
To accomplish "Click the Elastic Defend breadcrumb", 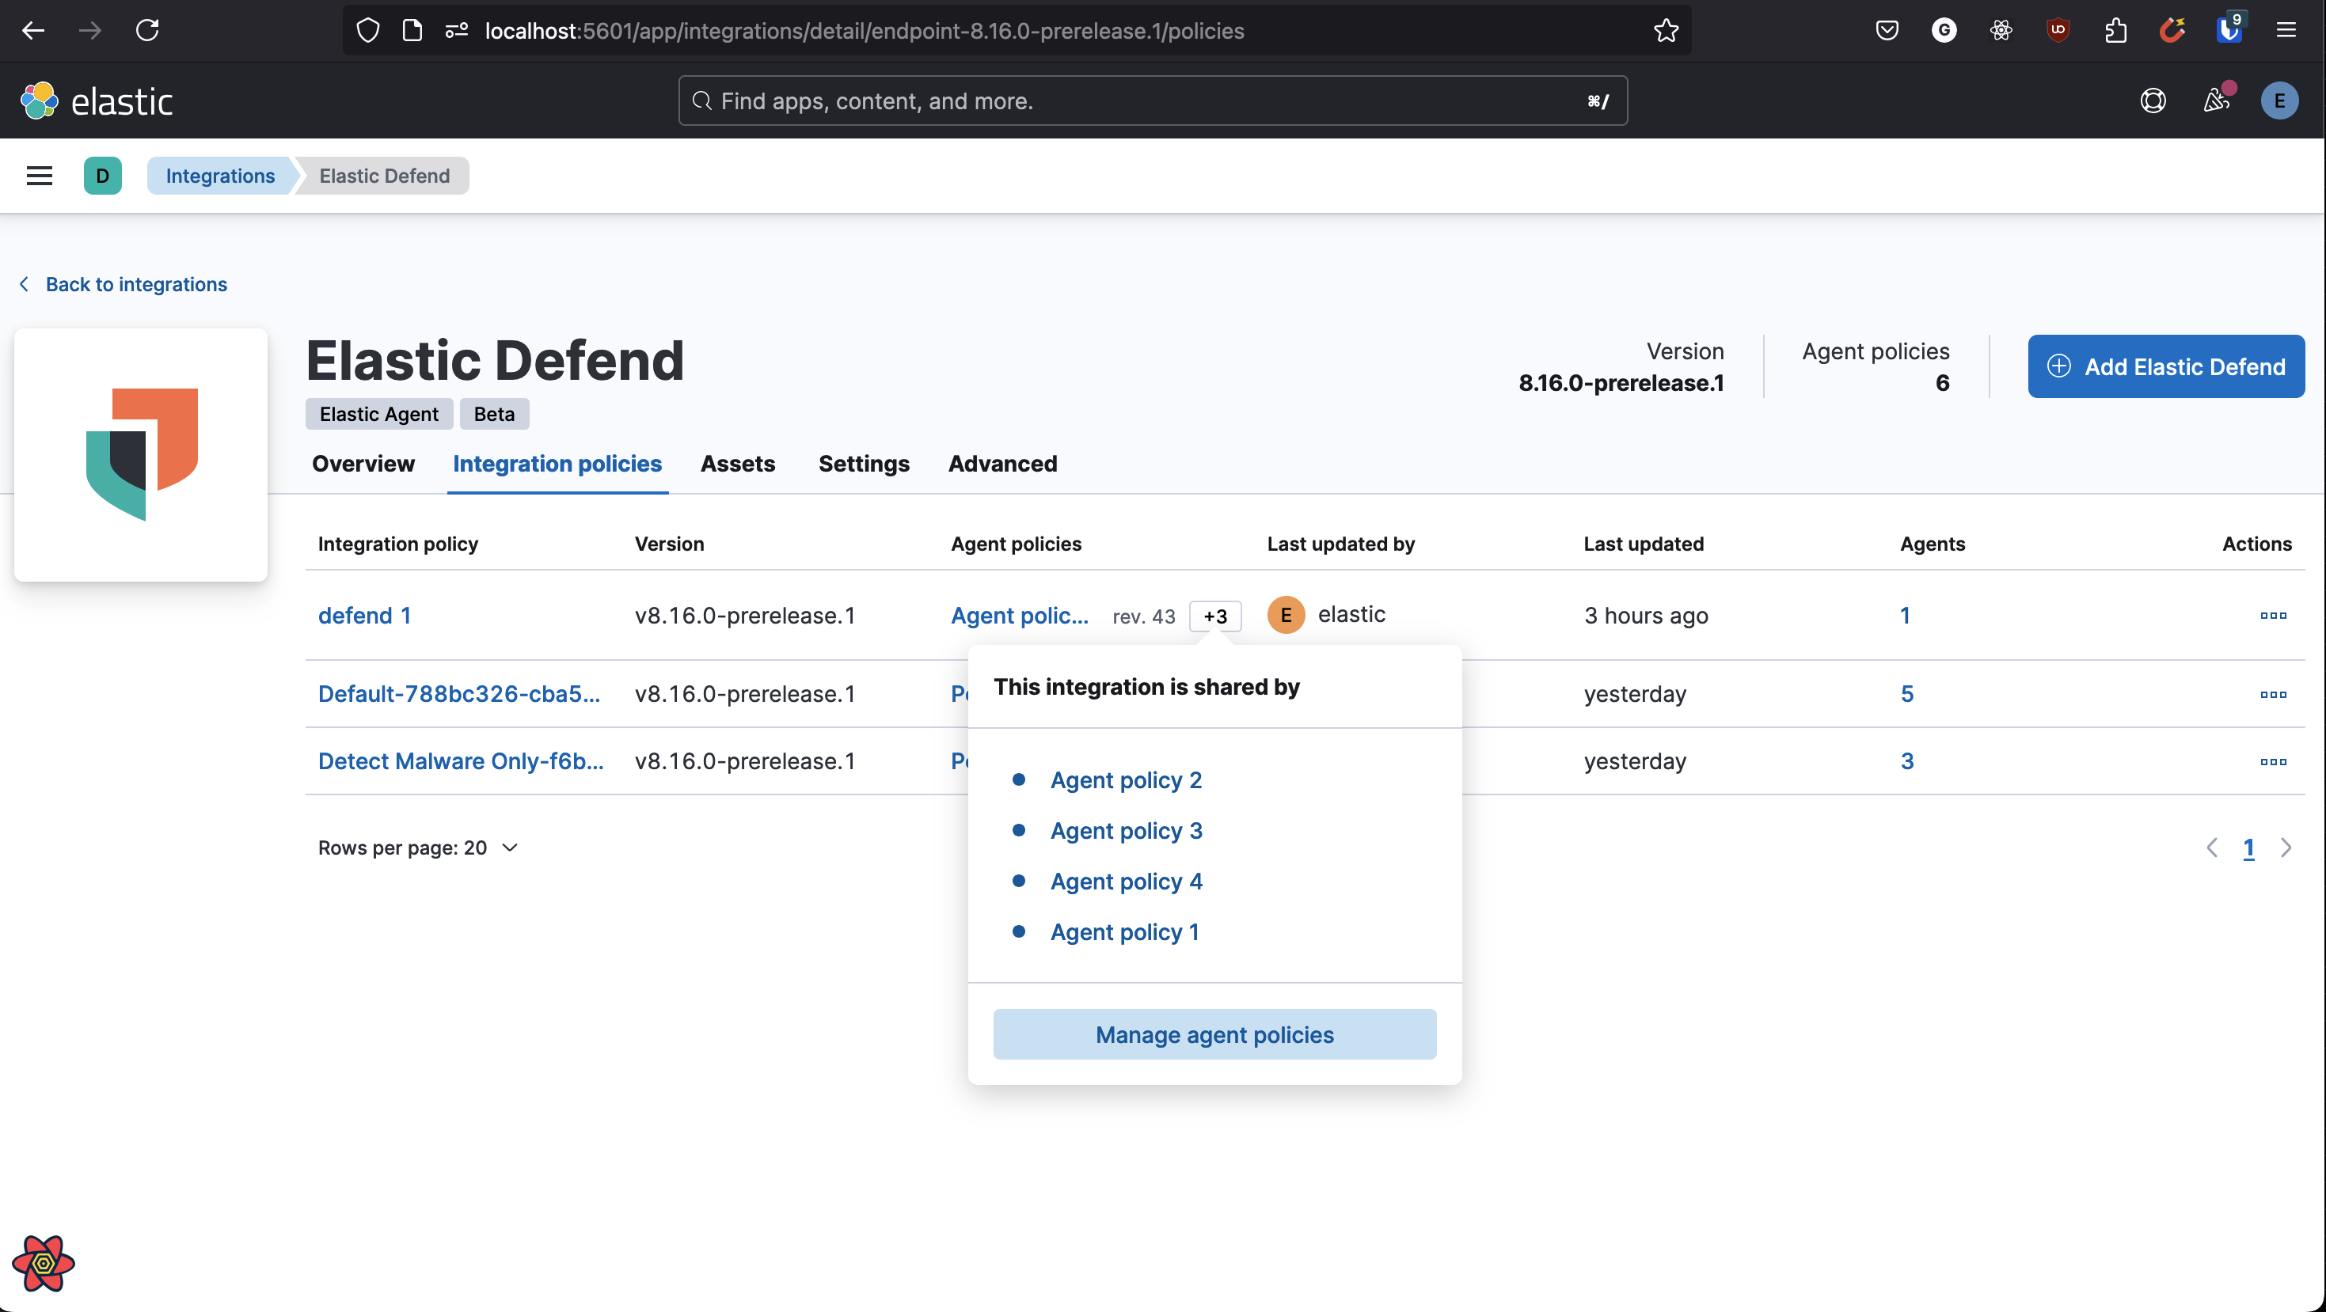I will (x=384, y=176).
